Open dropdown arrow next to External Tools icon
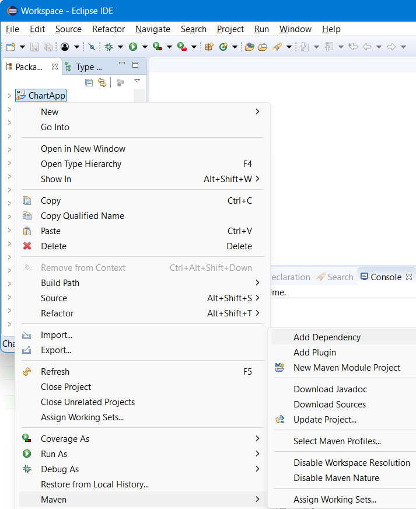 click(x=194, y=47)
